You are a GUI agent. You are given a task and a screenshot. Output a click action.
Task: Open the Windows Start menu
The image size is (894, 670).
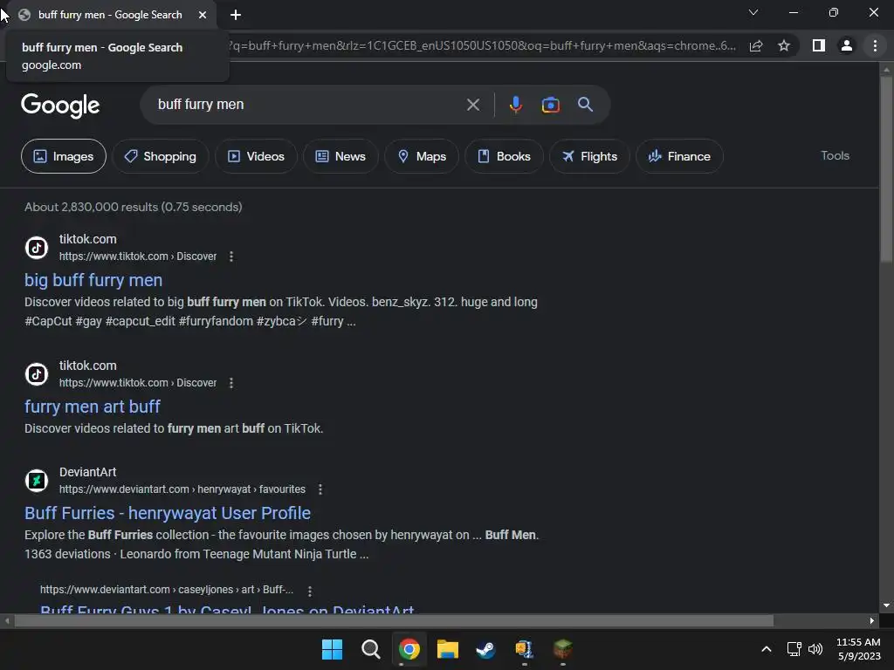[x=332, y=649]
